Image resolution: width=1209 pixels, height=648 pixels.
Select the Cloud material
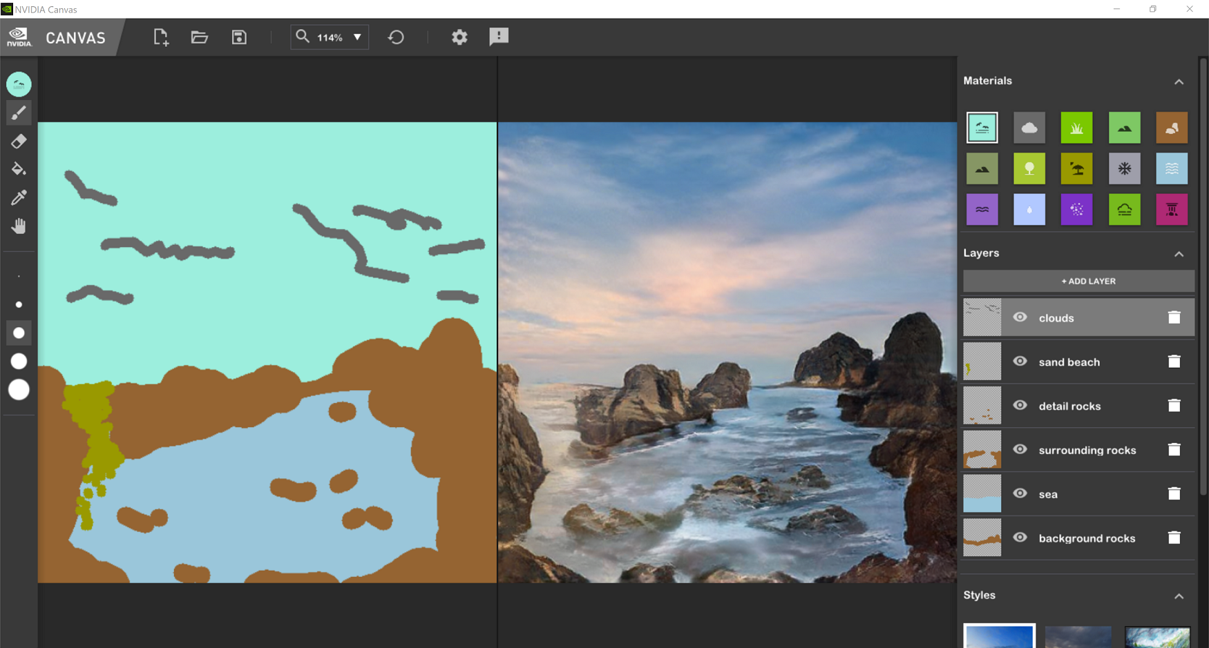(x=1029, y=127)
